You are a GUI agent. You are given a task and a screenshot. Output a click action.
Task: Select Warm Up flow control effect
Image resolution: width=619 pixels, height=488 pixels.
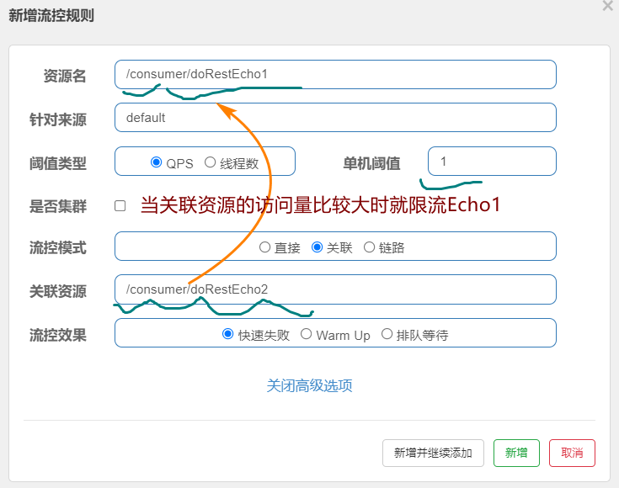[306, 334]
